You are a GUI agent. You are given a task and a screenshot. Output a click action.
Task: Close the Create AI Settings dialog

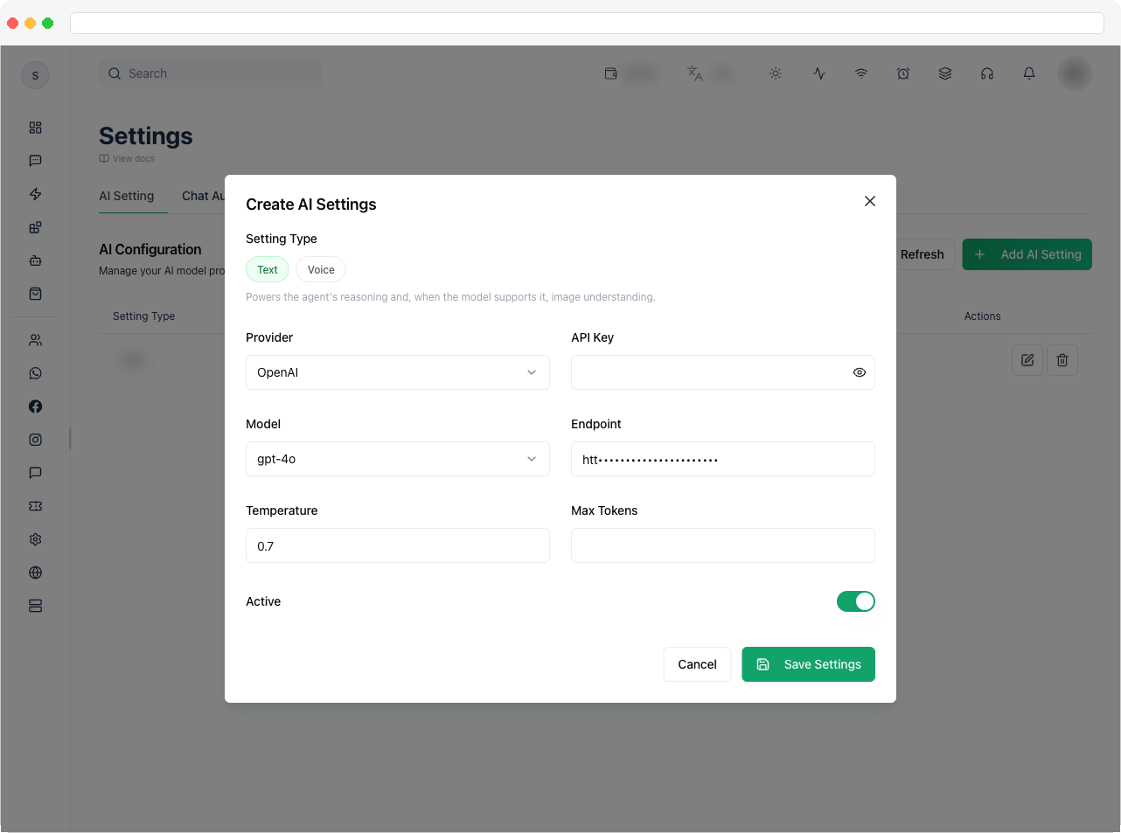(870, 201)
